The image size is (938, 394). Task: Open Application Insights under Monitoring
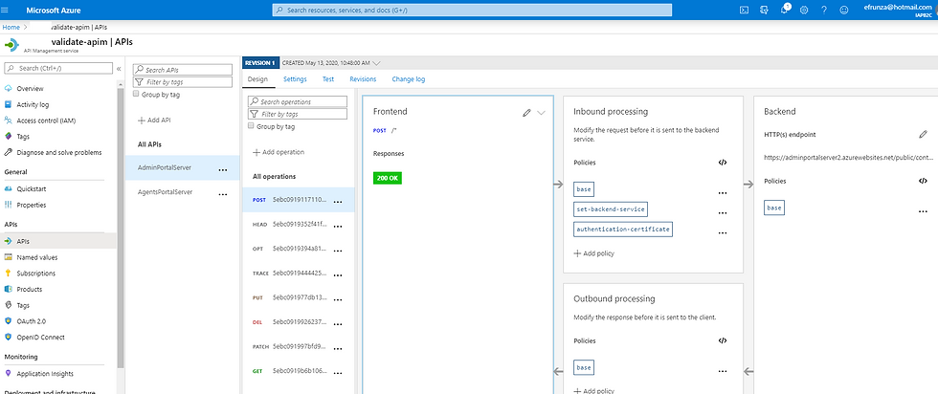pyautogui.click(x=45, y=374)
